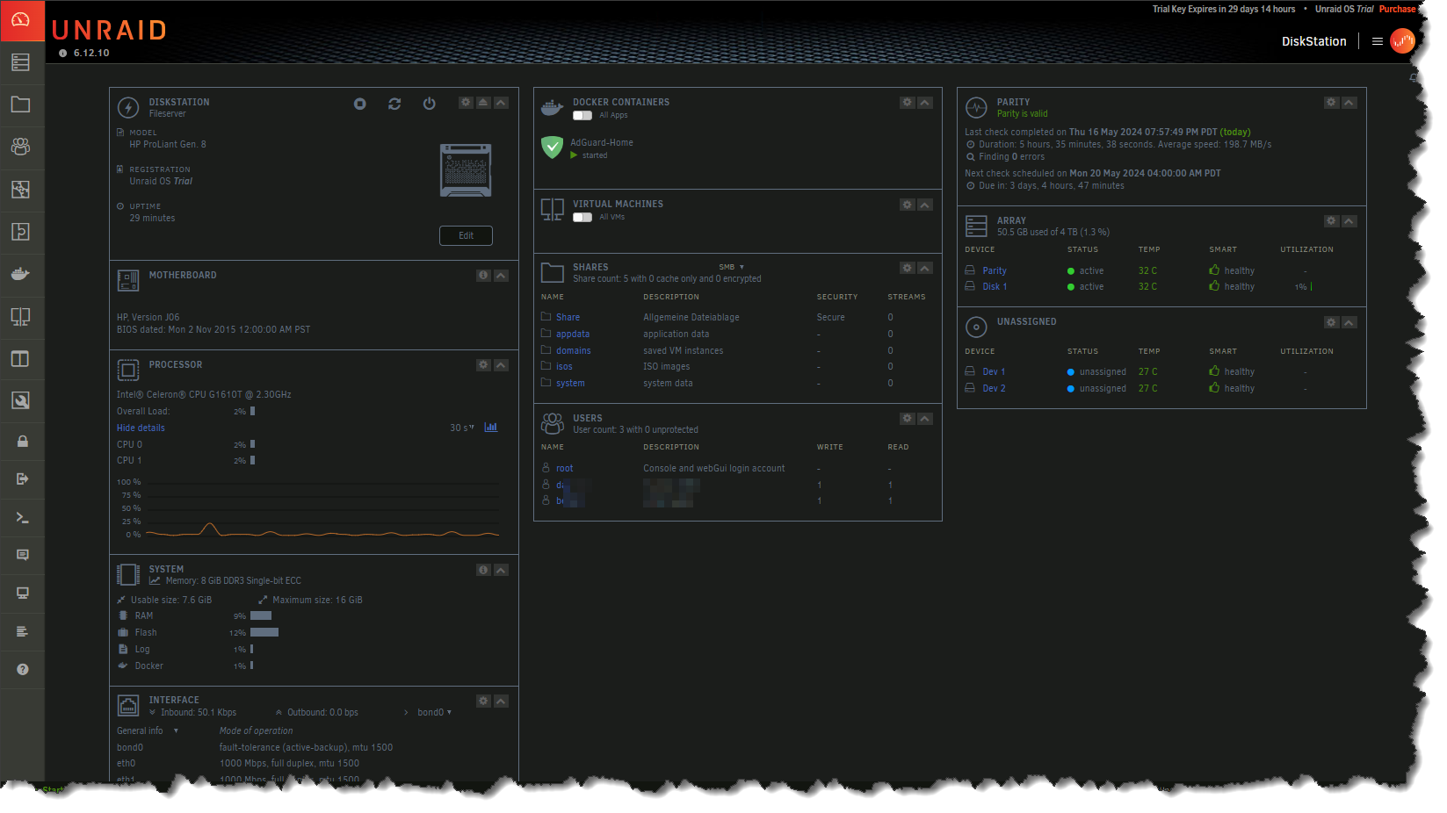Screen dimensions: 1447x813
Task: Open Users panel gear settings
Action: point(908,419)
